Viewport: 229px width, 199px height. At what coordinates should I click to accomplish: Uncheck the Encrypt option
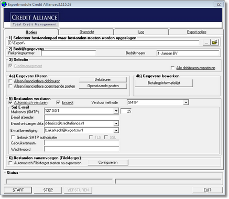tap(58, 102)
